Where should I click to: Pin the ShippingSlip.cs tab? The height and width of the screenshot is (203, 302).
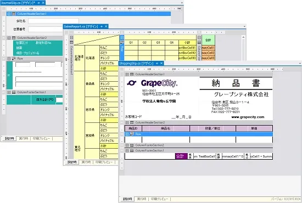point(157,63)
